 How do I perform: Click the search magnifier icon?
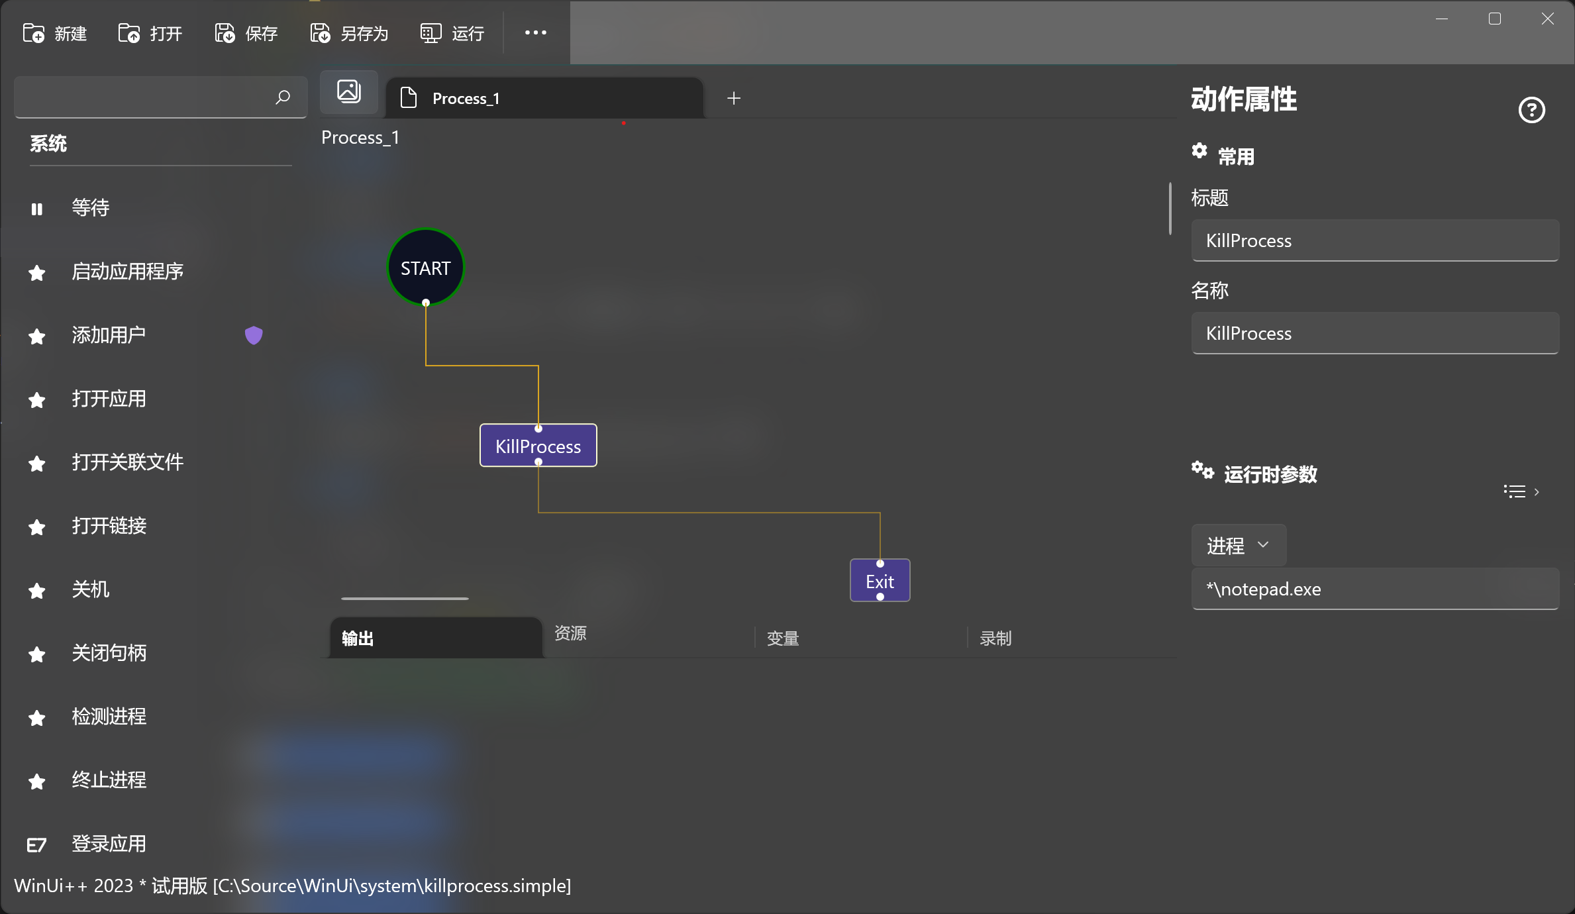click(x=283, y=97)
